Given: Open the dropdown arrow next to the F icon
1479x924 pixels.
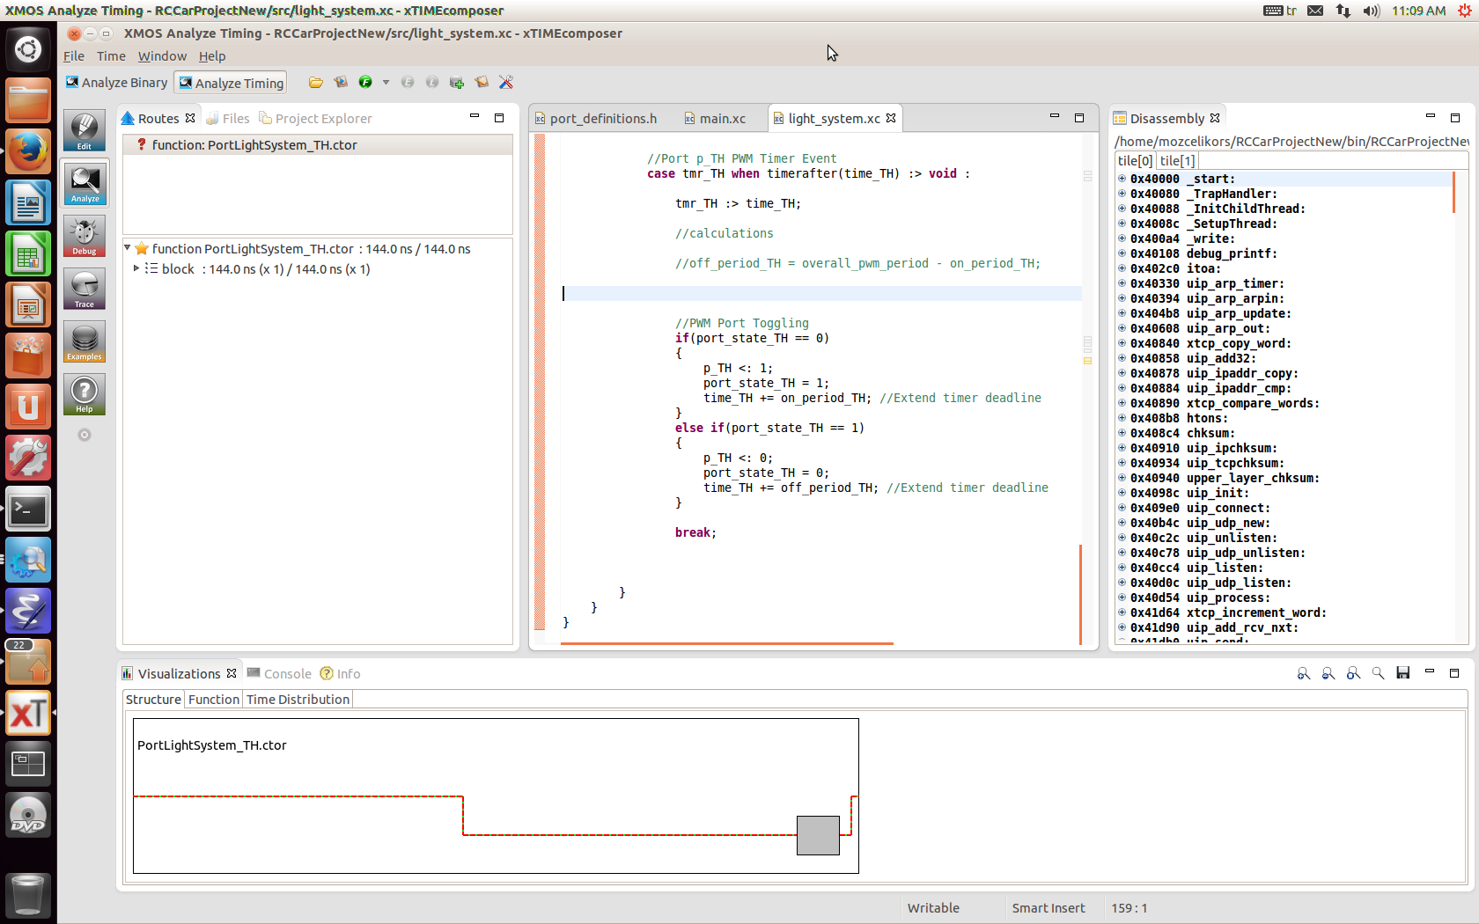Looking at the screenshot, I should pyautogui.click(x=386, y=83).
